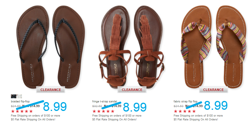
Task: Open the braided flip-flop product image
Action: point(51,47)
